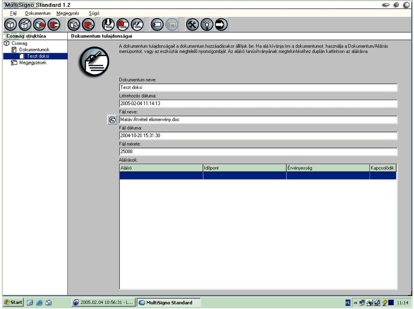Click the document with red circle icon
Screen dimensions: 414x309
coord(123,25)
